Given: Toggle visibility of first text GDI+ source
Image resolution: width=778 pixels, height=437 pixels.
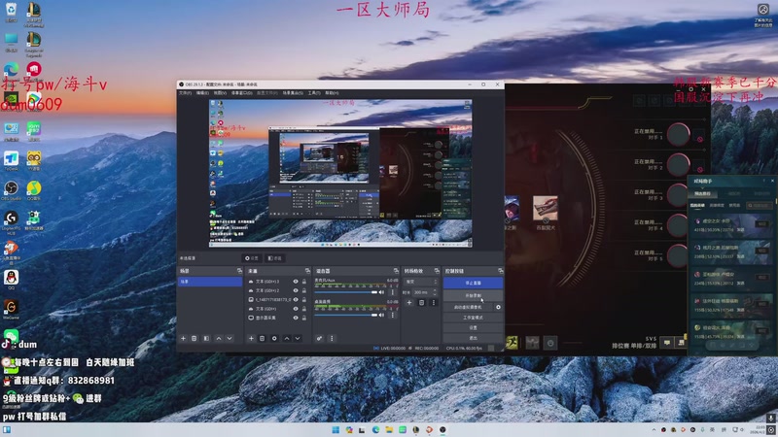Looking at the screenshot, I should pyautogui.click(x=296, y=281).
